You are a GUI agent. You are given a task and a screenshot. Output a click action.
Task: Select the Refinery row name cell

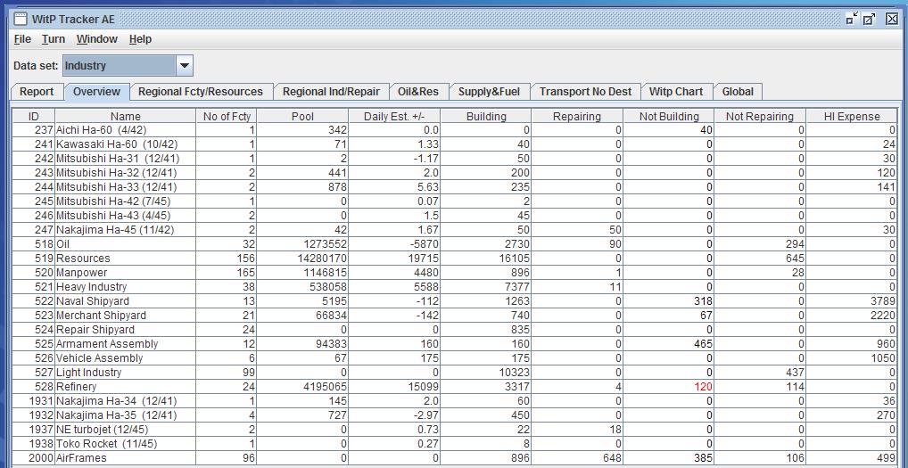[126, 386]
